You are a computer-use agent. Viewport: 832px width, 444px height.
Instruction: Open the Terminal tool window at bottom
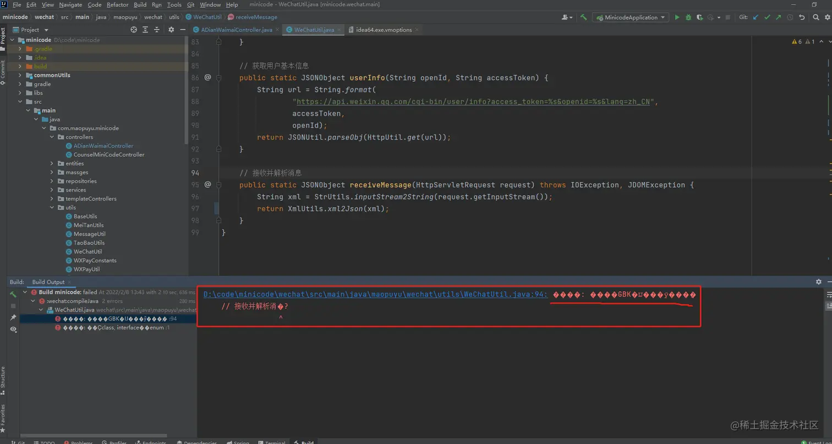point(271,442)
